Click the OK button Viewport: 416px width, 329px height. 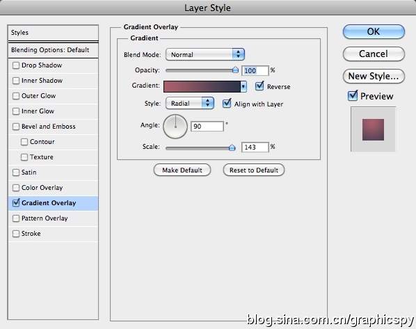click(x=374, y=31)
